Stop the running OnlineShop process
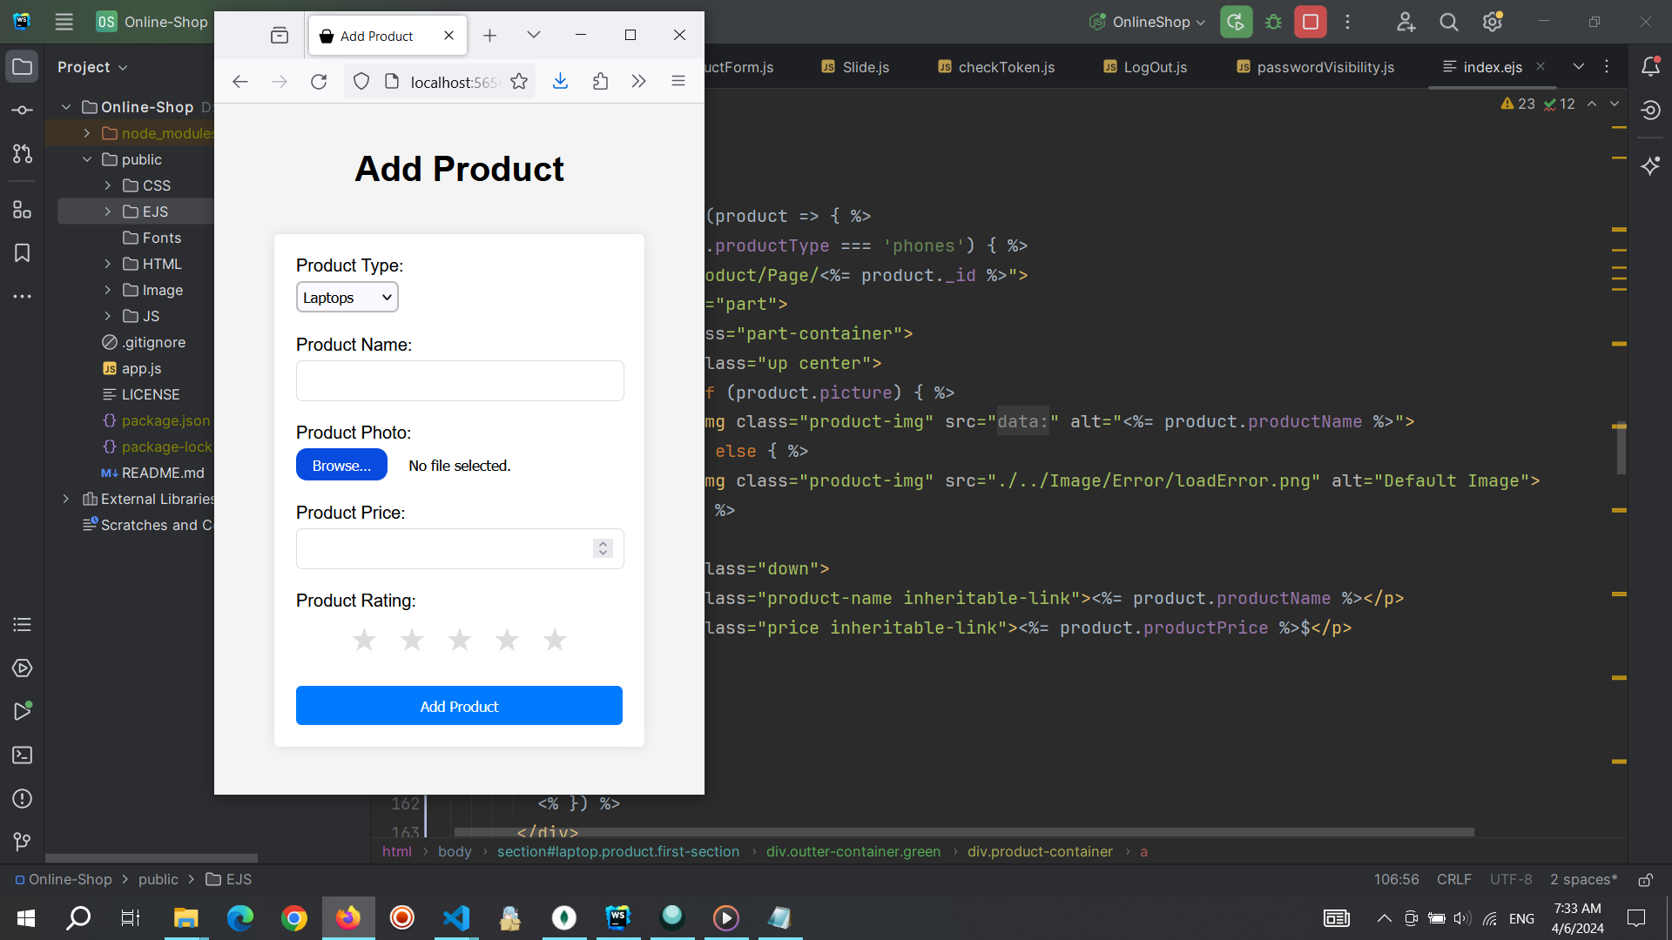 1311,22
